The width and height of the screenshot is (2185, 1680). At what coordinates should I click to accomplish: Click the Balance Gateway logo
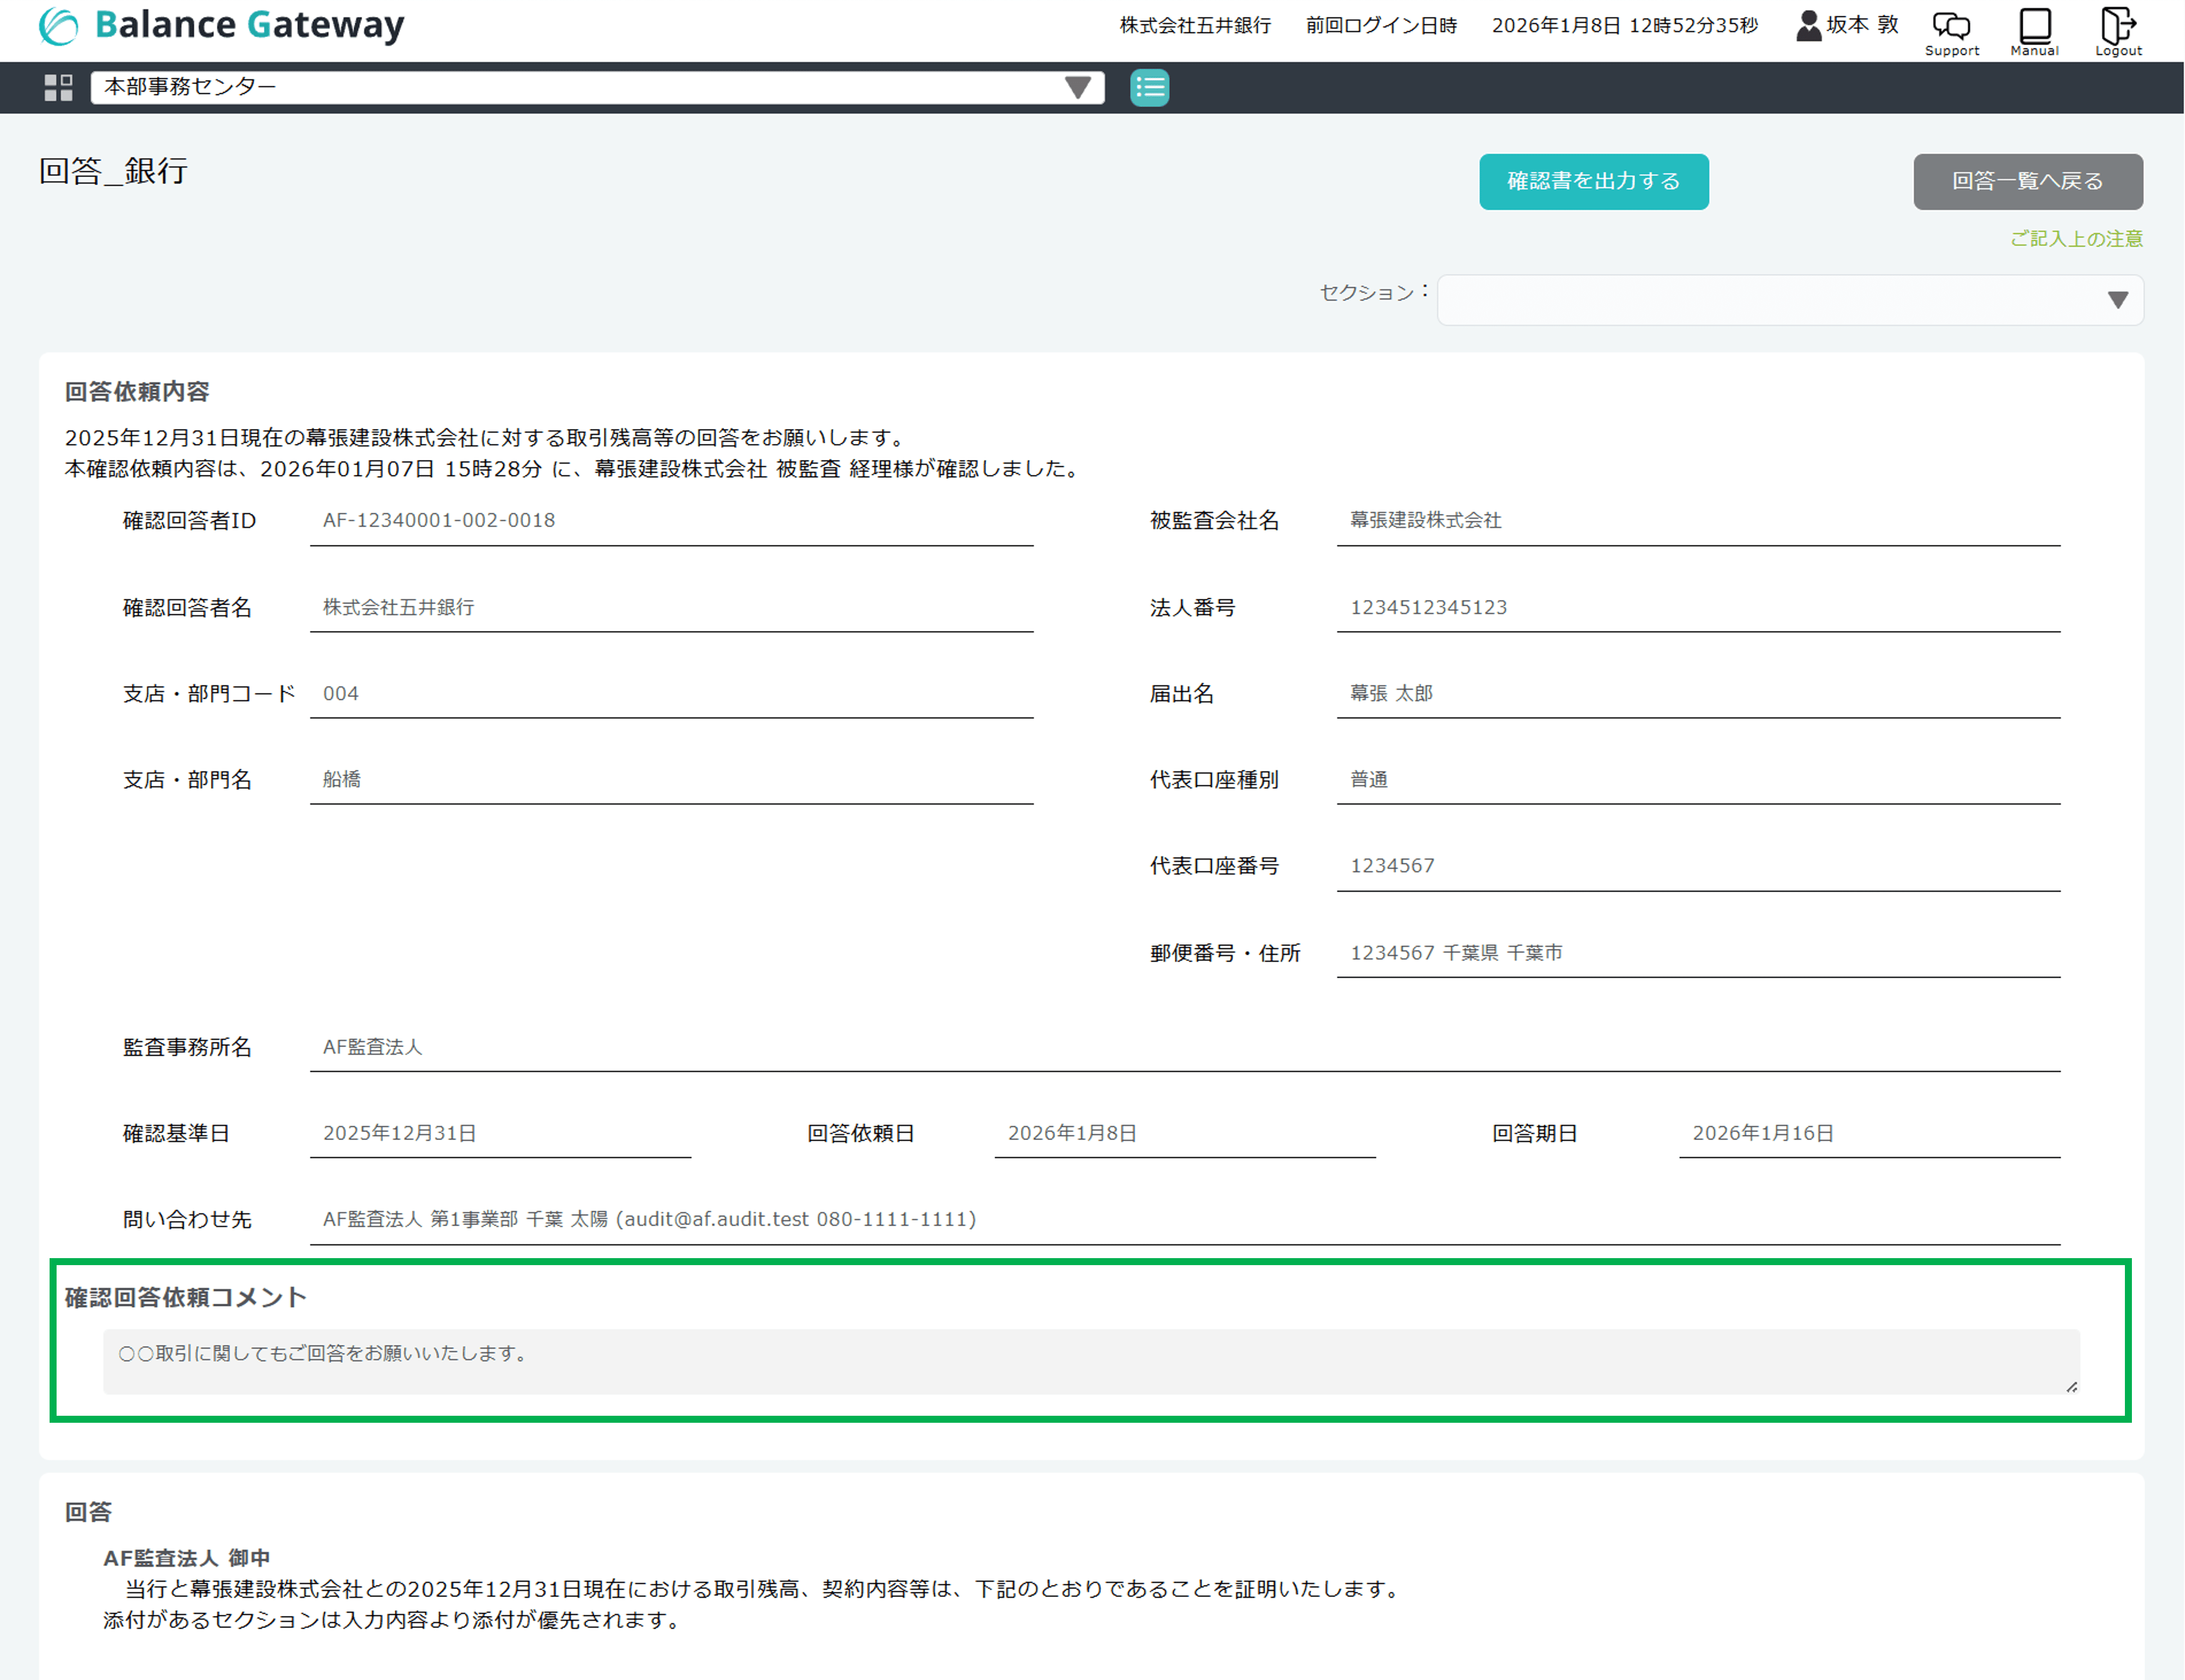click(x=221, y=26)
